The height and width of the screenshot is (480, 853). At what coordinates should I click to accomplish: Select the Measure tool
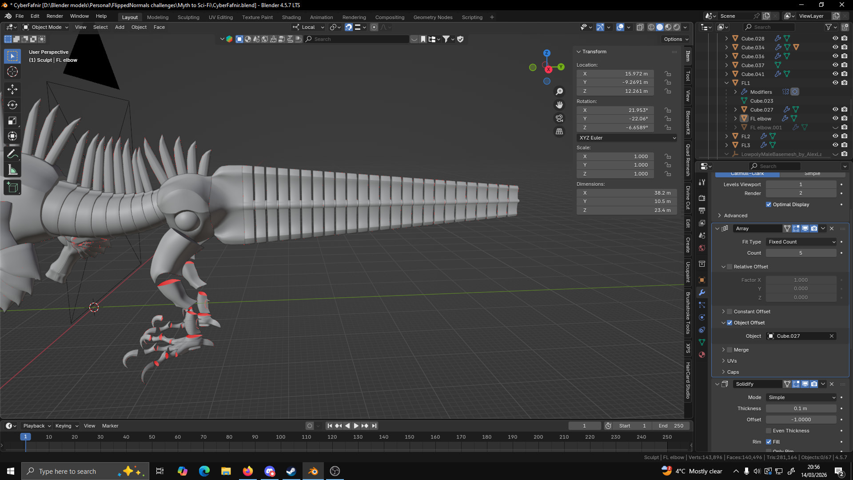tap(12, 170)
